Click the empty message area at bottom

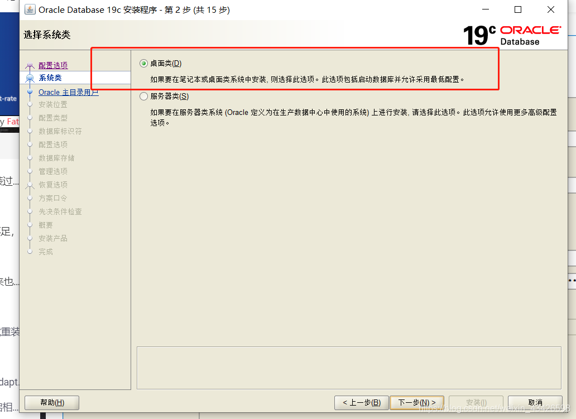tap(349, 368)
